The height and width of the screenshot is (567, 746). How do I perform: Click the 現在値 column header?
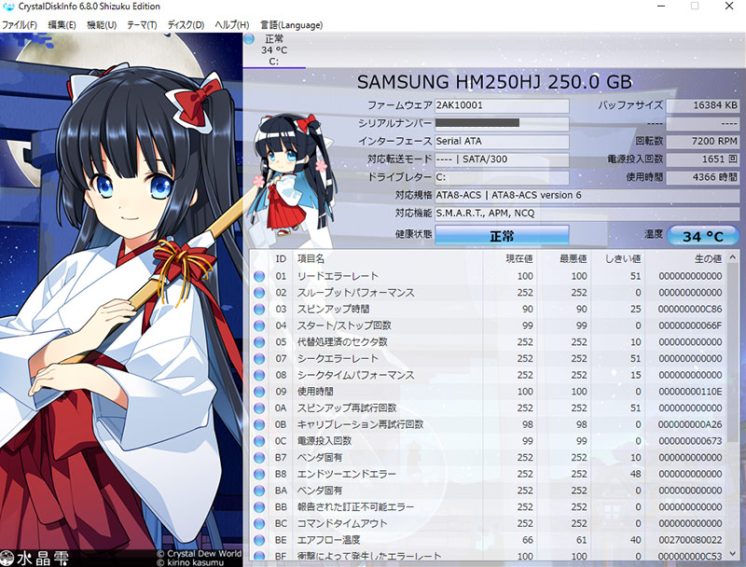pos(519,258)
